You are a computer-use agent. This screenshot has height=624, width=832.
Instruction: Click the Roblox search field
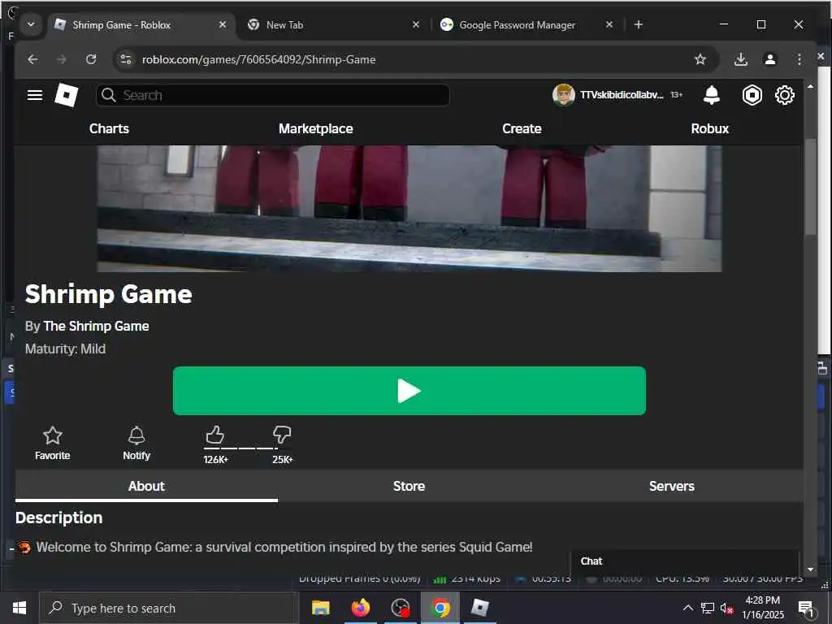click(x=273, y=95)
